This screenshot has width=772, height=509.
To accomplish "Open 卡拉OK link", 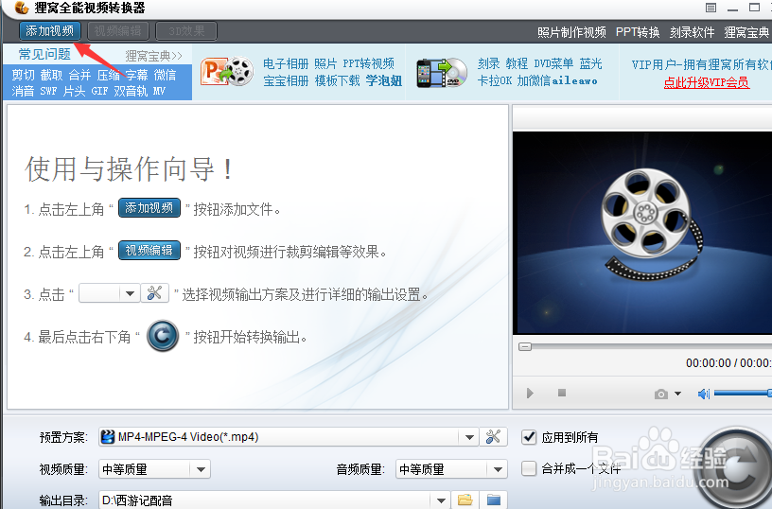I will [495, 80].
